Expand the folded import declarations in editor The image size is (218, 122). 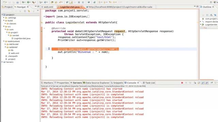click(x=44, y=17)
